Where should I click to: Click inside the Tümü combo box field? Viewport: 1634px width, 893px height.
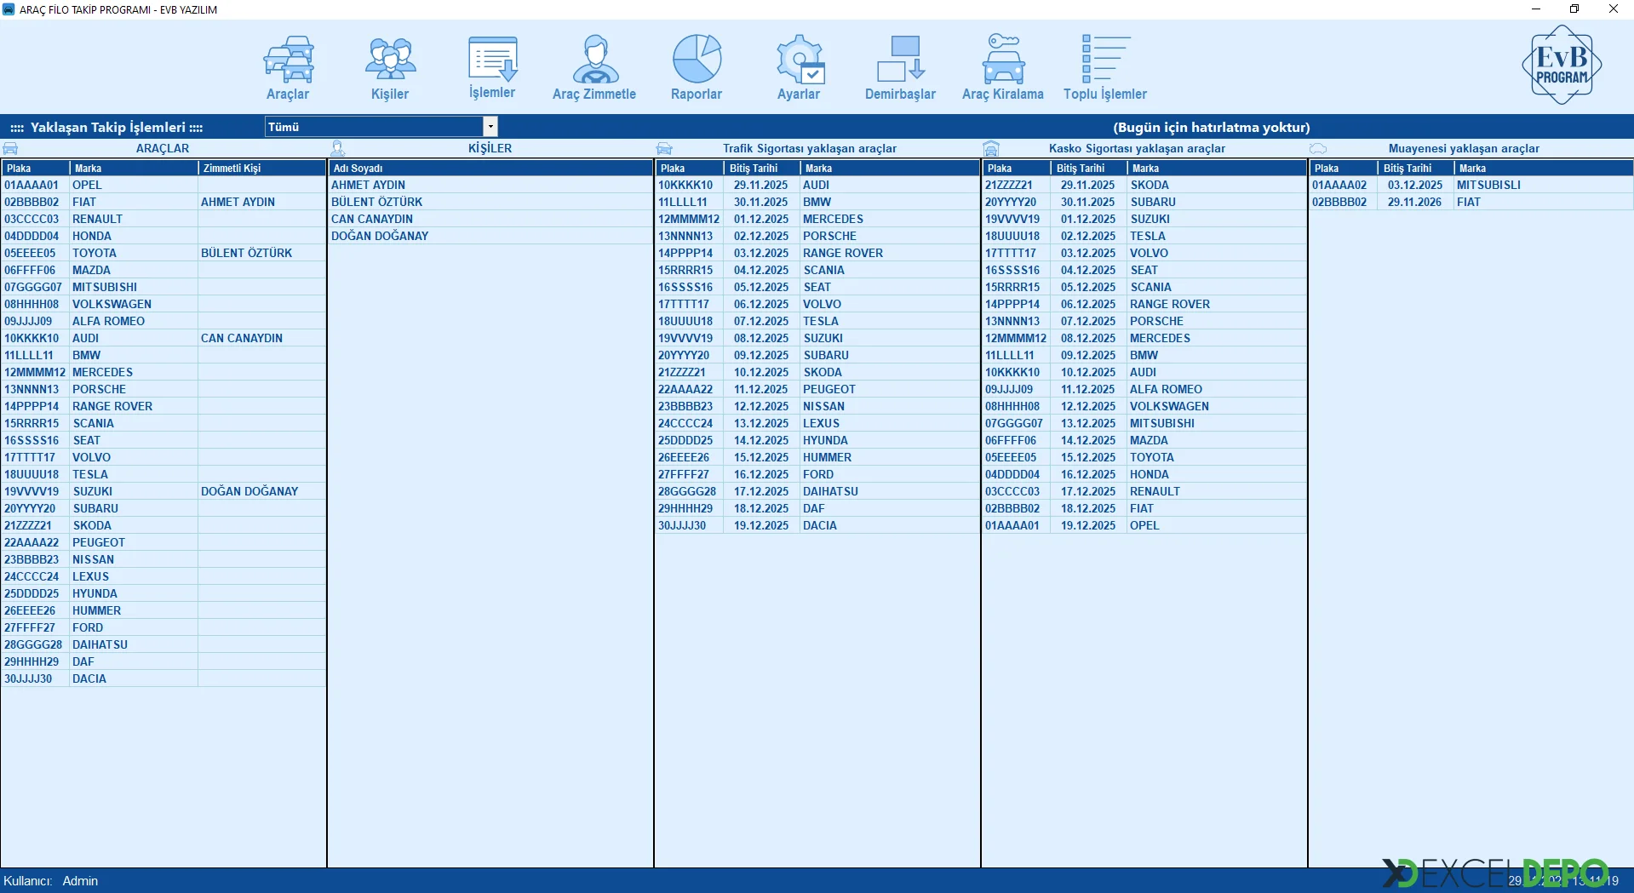pos(373,127)
